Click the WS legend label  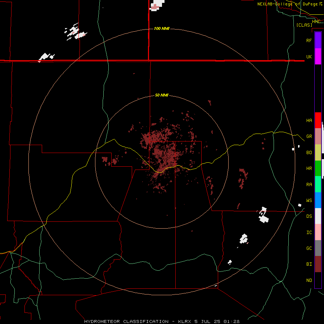click(x=309, y=201)
